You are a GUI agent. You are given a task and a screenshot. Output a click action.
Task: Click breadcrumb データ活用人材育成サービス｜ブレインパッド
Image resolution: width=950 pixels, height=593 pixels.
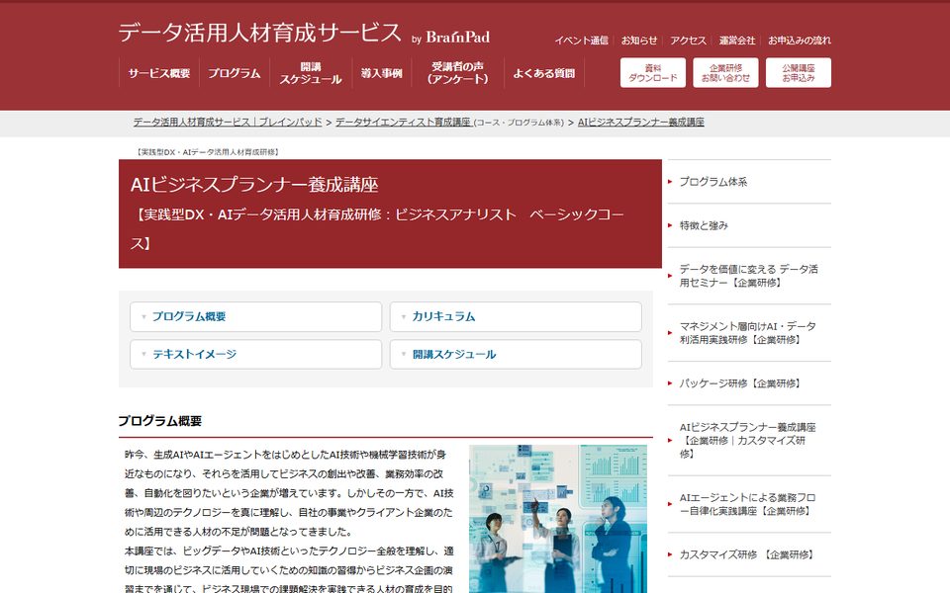pyautogui.click(x=228, y=122)
